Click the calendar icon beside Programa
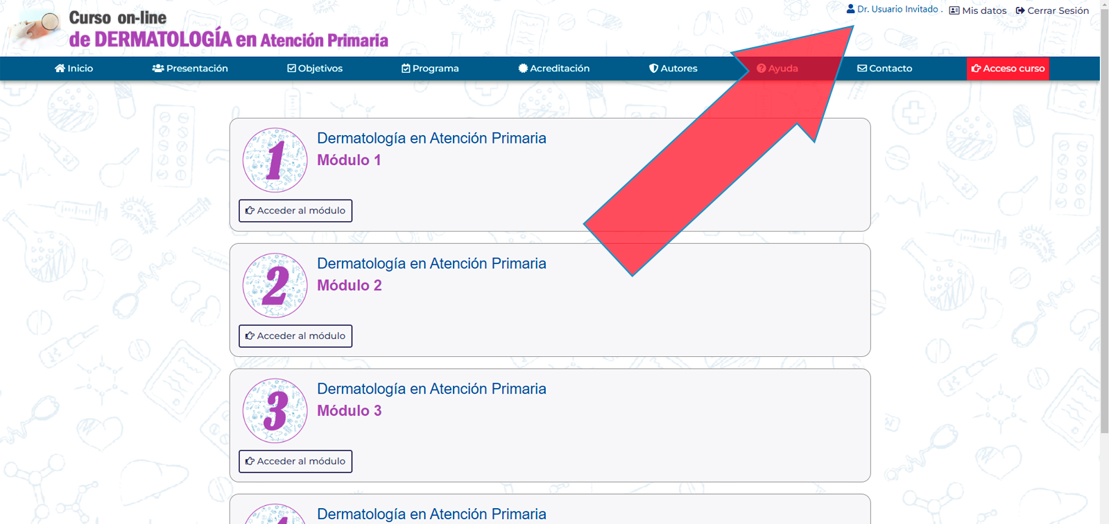The height and width of the screenshot is (524, 1109). pyautogui.click(x=406, y=69)
